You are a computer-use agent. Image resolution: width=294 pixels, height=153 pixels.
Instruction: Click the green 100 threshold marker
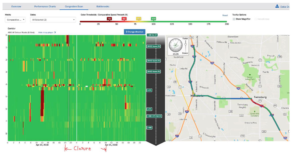(153, 19)
